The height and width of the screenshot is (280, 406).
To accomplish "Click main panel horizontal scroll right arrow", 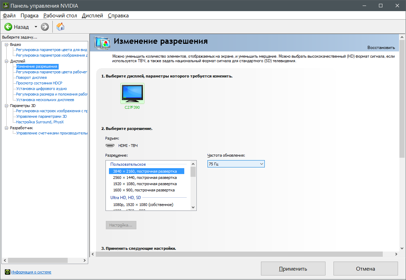I will pyautogui.click(x=396, y=254).
